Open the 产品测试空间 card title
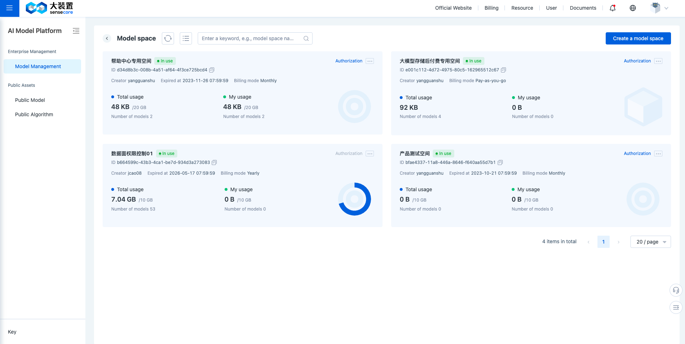Viewport: 685px width, 344px height. [x=414, y=154]
